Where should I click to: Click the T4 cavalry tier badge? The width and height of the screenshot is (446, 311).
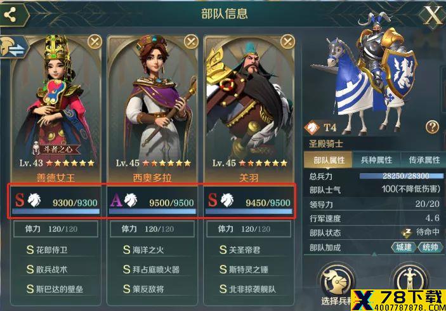click(321, 128)
